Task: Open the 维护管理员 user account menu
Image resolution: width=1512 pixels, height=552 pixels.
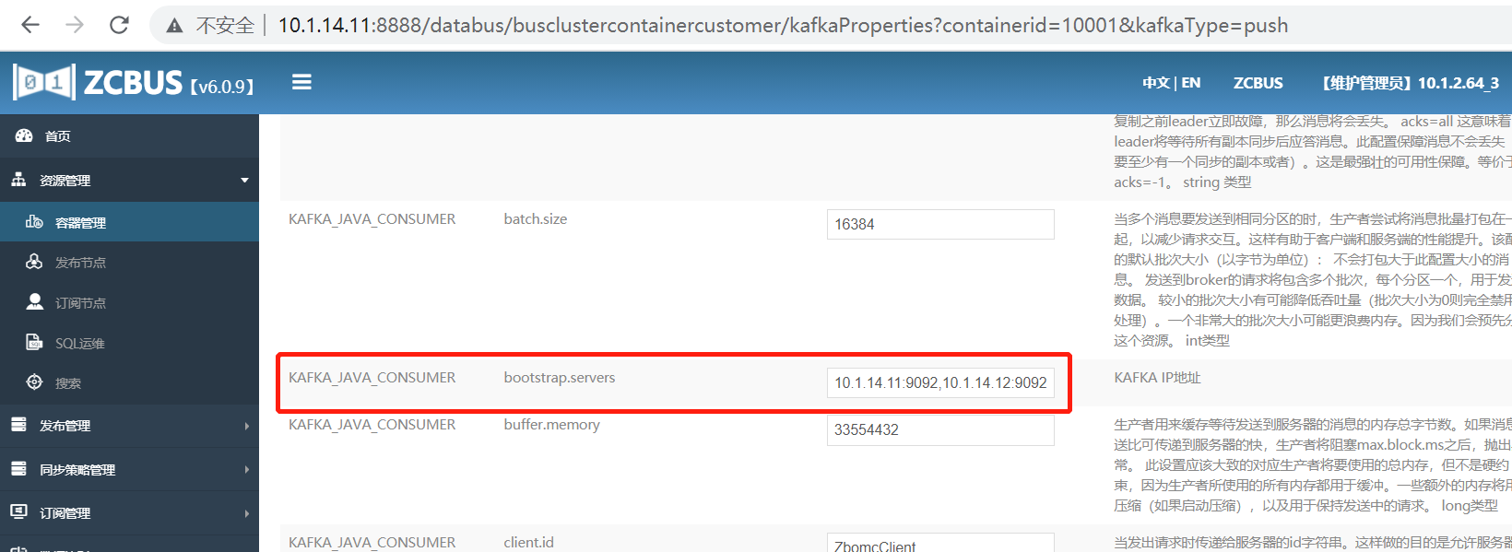Action: [x=1411, y=83]
